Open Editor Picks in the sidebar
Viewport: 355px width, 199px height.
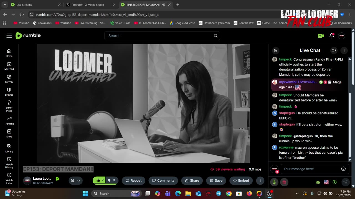pos(9,106)
